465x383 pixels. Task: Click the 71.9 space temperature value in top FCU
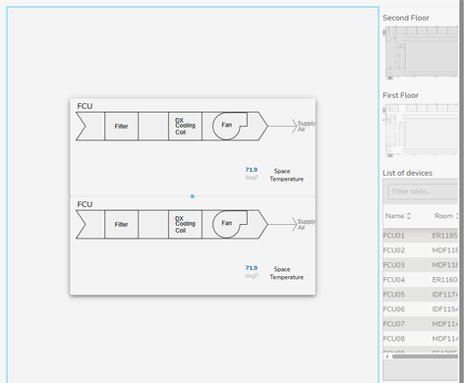tap(252, 170)
